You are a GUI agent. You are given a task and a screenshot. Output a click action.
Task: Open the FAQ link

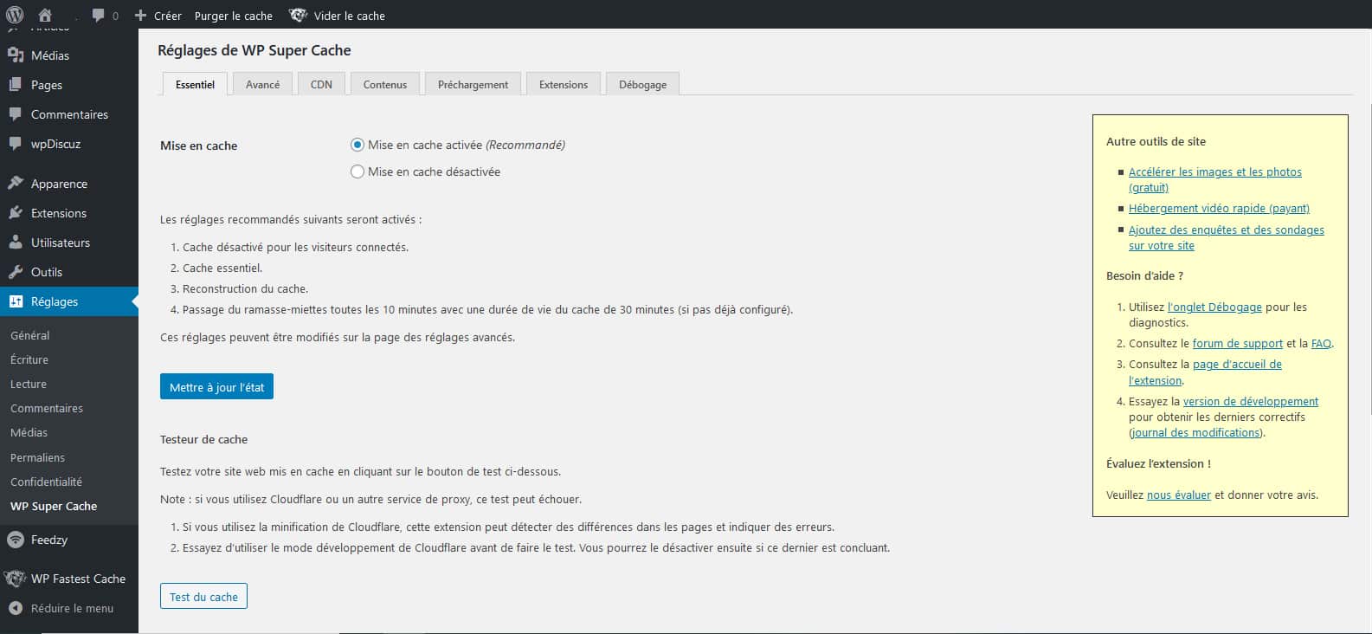(1321, 343)
